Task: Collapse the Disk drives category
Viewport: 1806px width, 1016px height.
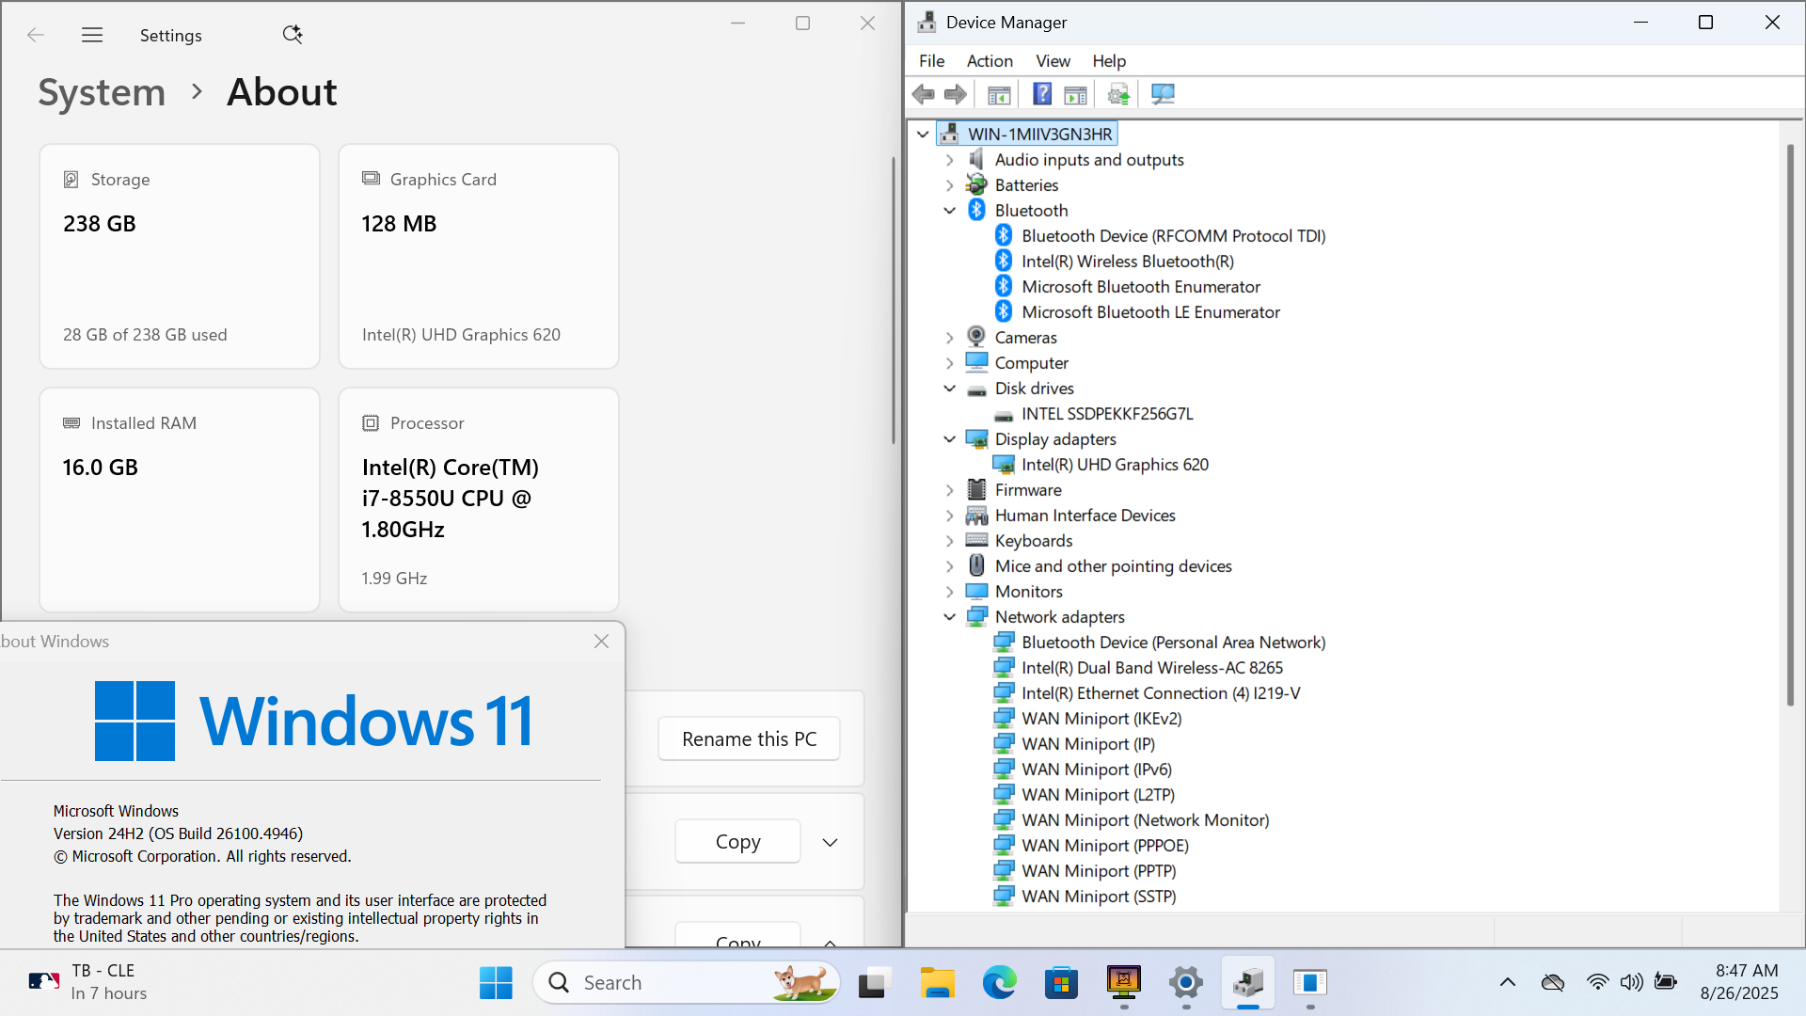Action: coord(949,388)
